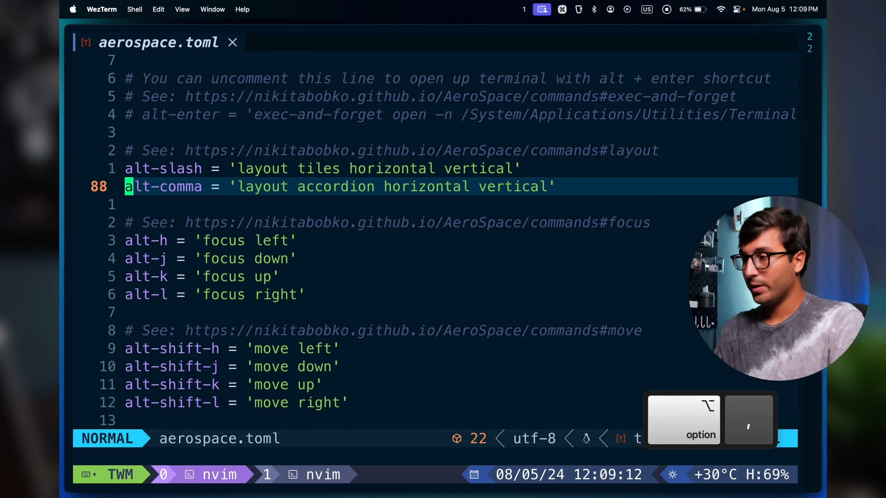The width and height of the screenshot is (886, 498).
Task: Open the Apple menu
Action: (x=73, y=9)
